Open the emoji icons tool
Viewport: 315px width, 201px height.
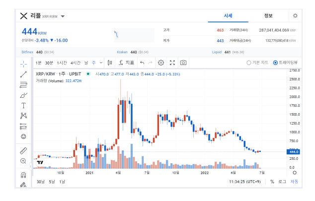23,136
